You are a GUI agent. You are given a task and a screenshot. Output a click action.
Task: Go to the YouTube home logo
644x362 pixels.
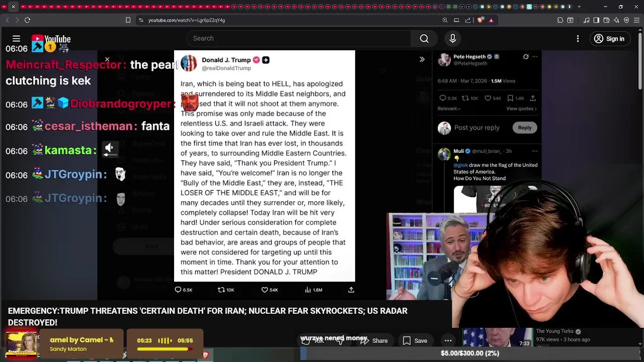(51, 39)
